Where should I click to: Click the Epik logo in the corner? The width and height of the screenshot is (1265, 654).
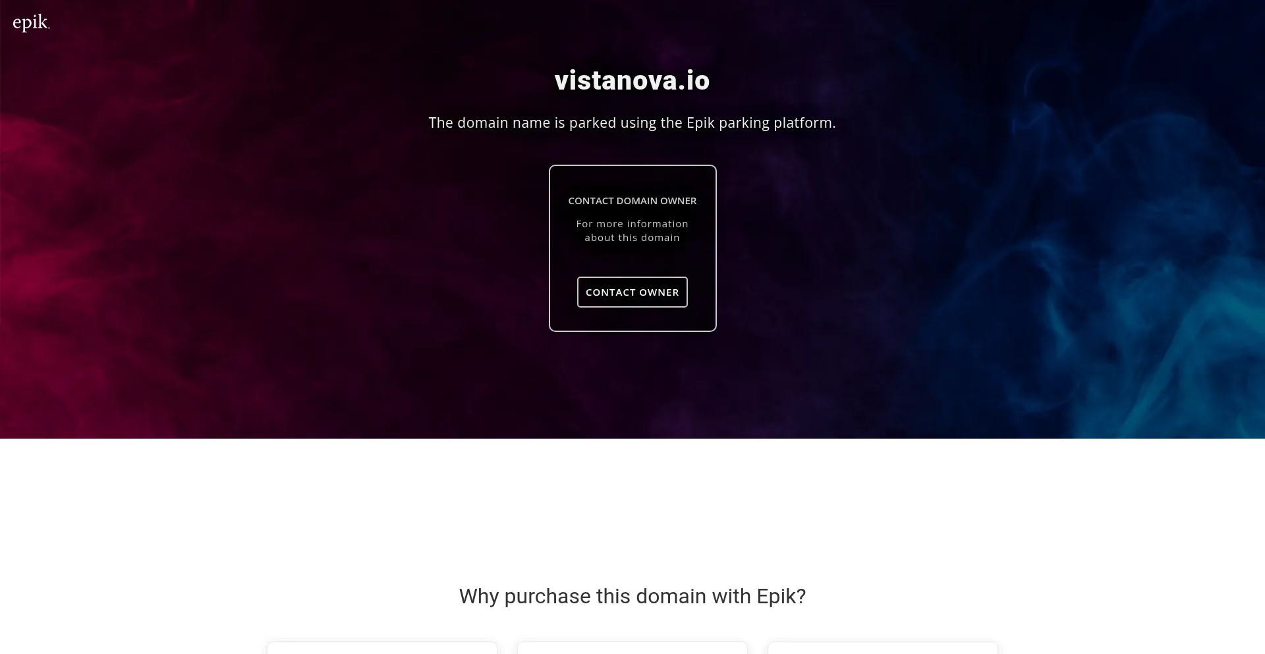click(x=31, y=23)
